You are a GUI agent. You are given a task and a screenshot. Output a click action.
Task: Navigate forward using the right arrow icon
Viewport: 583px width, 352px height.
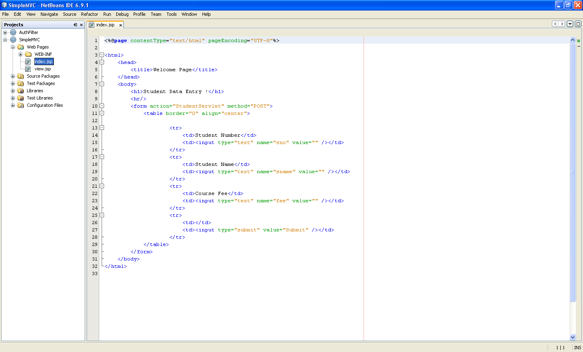point(562,24)
